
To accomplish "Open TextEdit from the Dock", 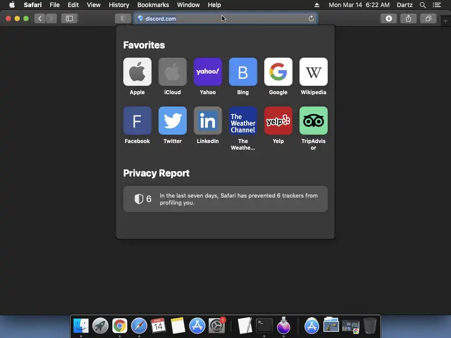I will [x=245, y=326].
